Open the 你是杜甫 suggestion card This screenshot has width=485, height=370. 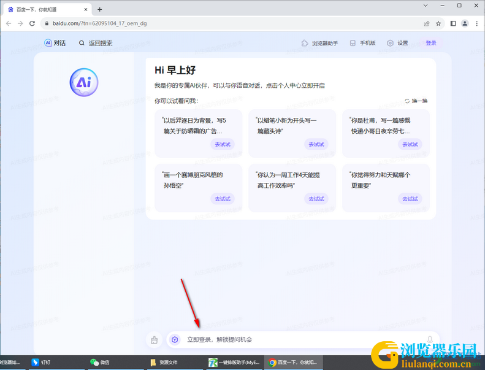[386, 133]
